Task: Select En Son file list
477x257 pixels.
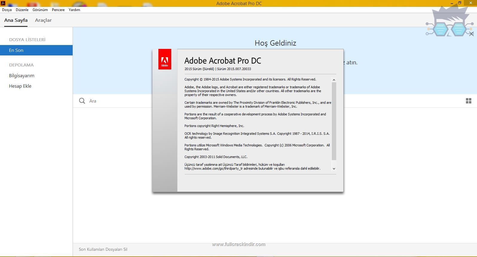Action: click(x=36, y=50)
